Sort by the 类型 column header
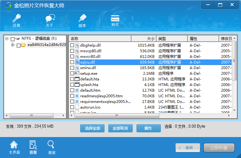The width and height of the screenshot is (241, 158). 172,38
